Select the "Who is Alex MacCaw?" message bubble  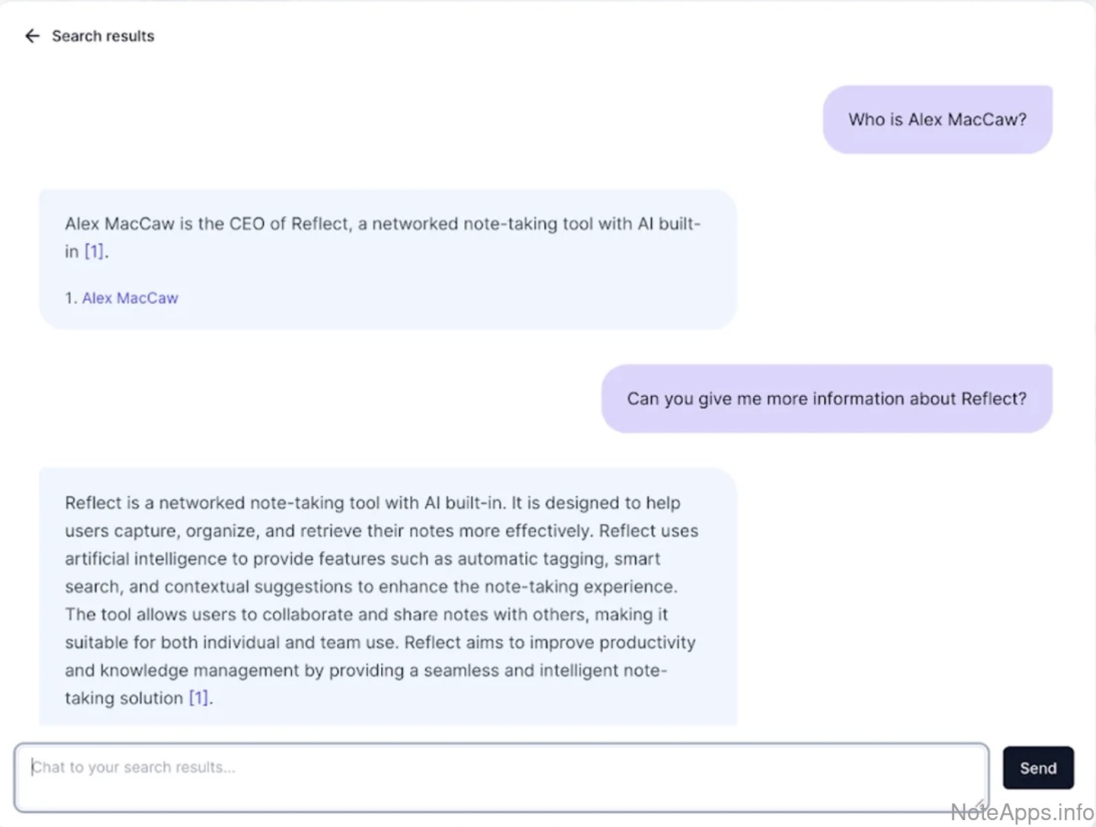pyautogui.click(x=937, y=120)
